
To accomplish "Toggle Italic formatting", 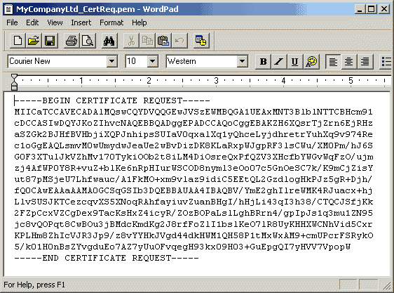I will tap(279, 61).
